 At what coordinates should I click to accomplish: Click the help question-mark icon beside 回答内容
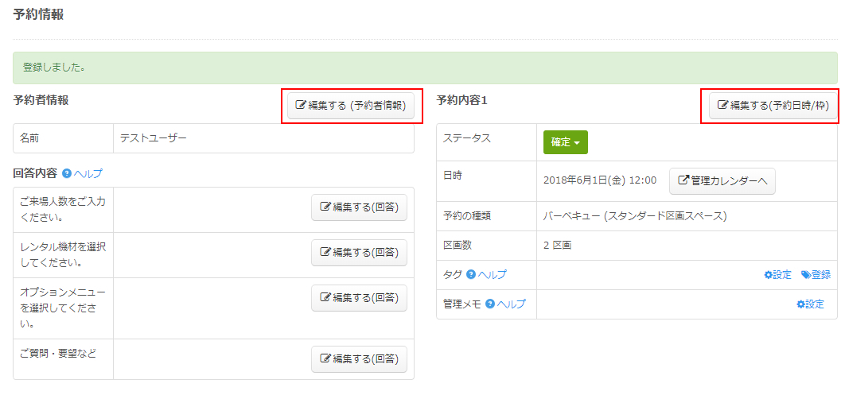pos(67,173)
